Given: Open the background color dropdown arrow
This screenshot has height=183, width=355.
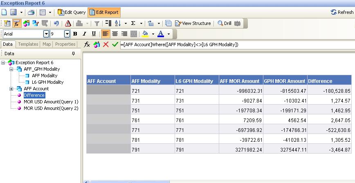Looking at the screenshot, I should pyautogui.click(x=153, y=34).
